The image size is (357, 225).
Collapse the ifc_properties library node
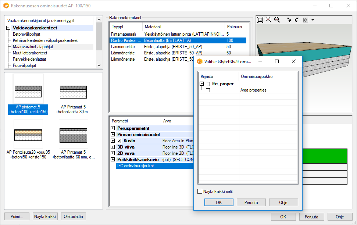tap(201, 84)
